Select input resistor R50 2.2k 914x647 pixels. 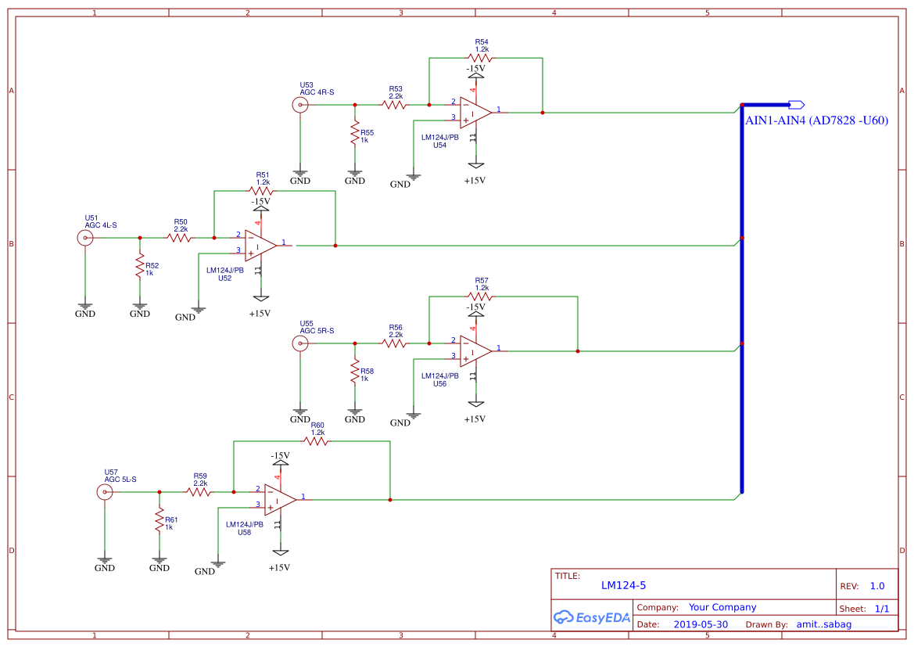pos(181,236)
